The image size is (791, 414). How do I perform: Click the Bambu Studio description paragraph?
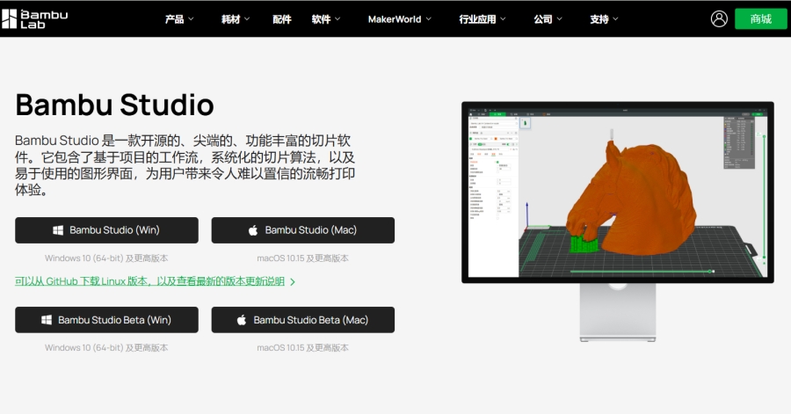(x=185, y=165)
